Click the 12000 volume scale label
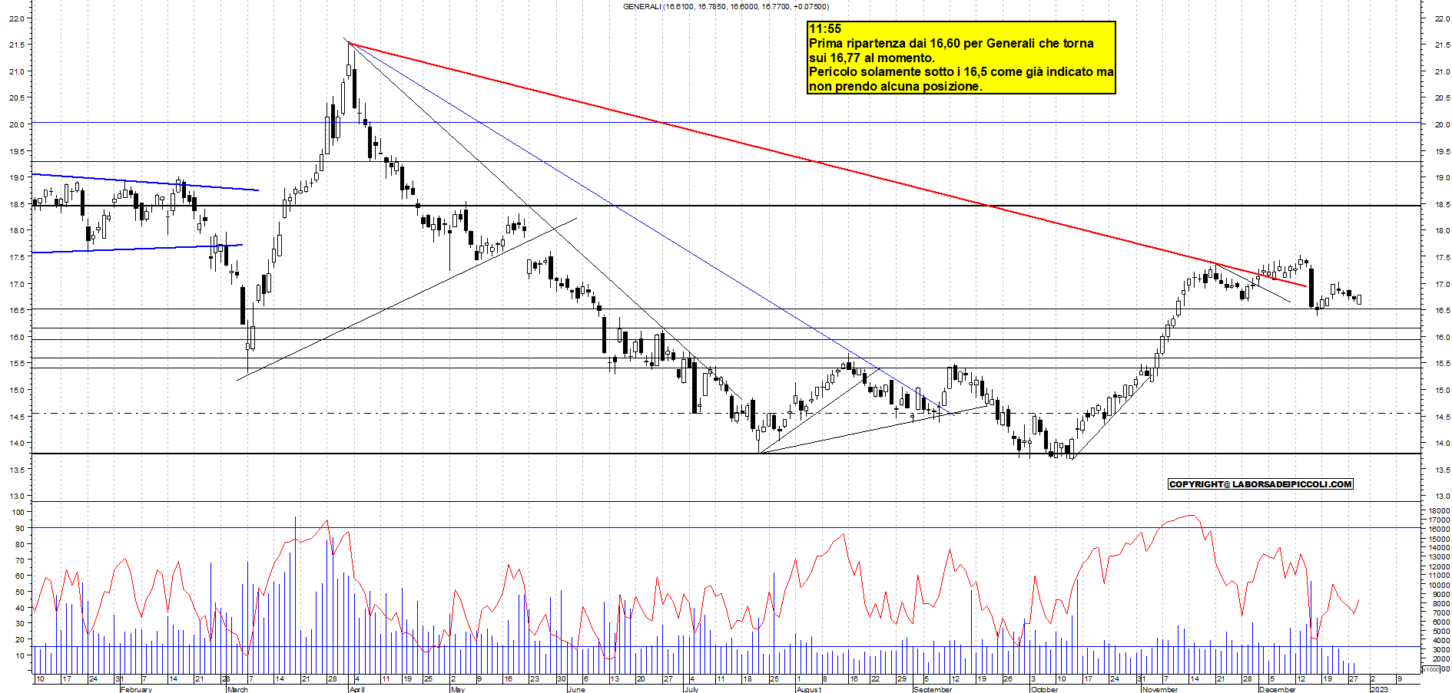Viewport: 1452px width, 693px height. tap(1439, 566)
